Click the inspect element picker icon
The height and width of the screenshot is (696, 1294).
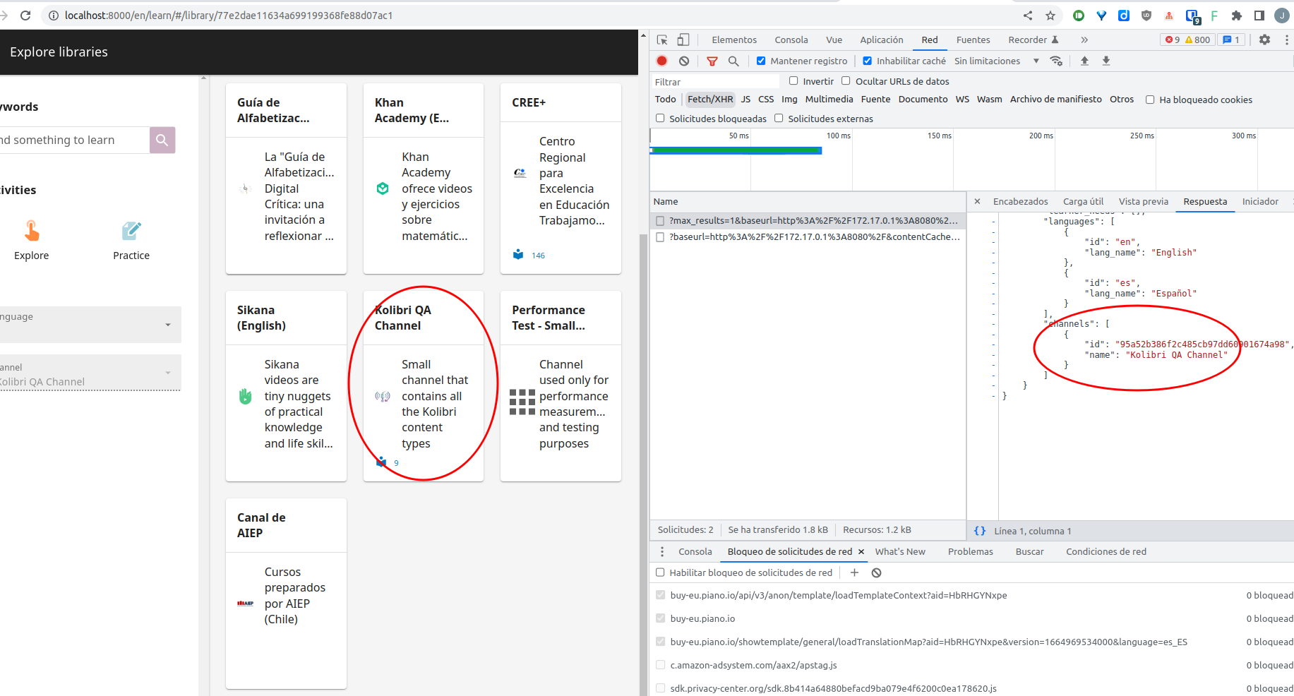click(662, 40)
